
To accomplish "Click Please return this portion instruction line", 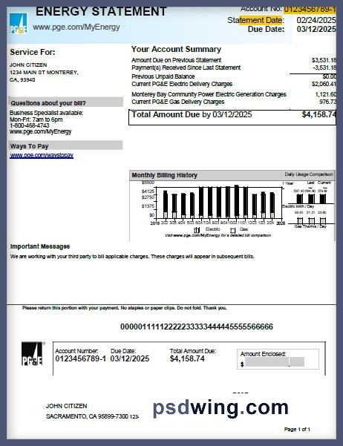I will [x=125, y=308].
